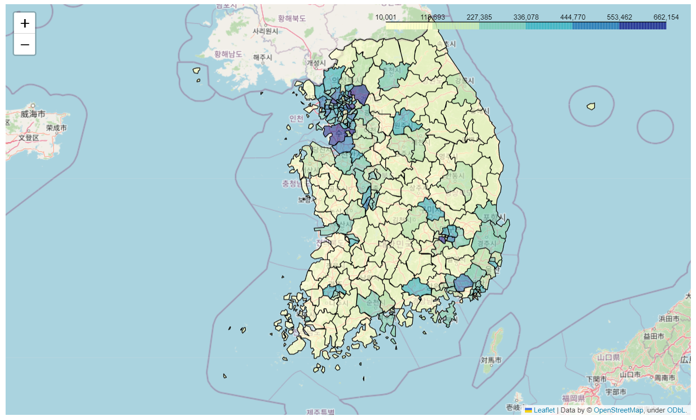Click the darkest blue legend segment
Viewport: 696px width, 420px height.
click(643, 26)
